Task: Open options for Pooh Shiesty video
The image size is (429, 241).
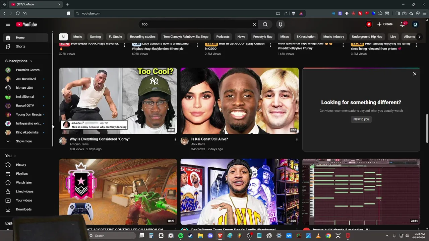Action: [416, 45]
